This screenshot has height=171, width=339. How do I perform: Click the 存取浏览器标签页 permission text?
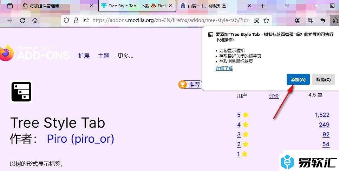236,62
